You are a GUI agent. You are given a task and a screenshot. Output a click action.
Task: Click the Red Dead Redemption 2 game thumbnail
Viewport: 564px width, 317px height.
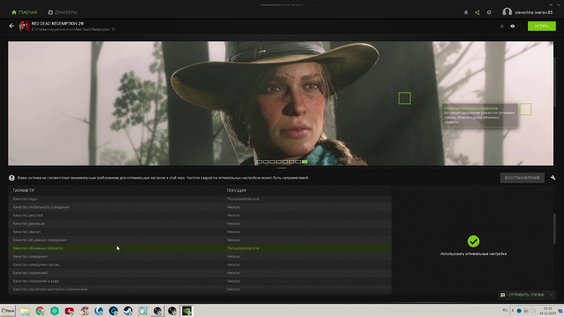pos(24,26)
